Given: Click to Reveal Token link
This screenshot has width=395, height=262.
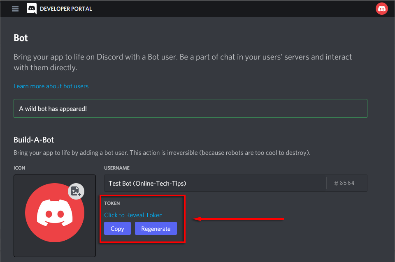Looking at the screenshot, I should 133,215.
